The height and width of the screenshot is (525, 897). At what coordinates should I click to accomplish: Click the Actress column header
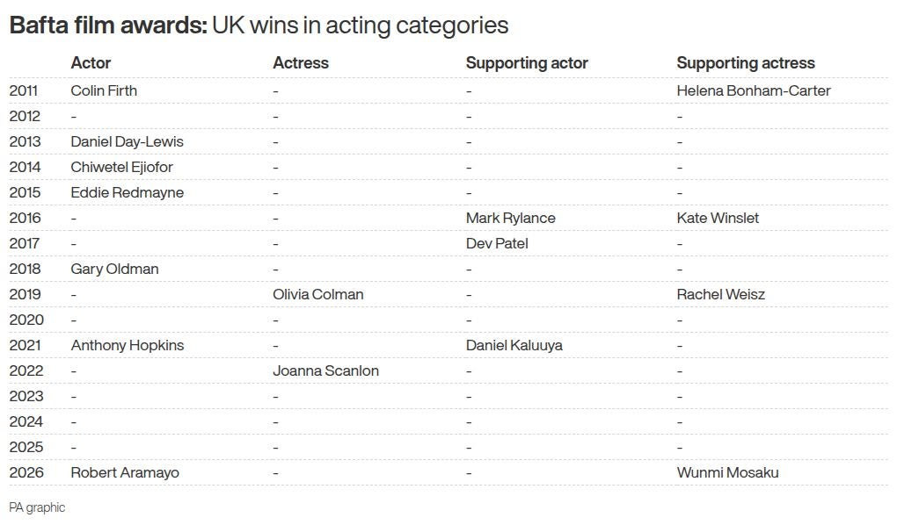301,63
